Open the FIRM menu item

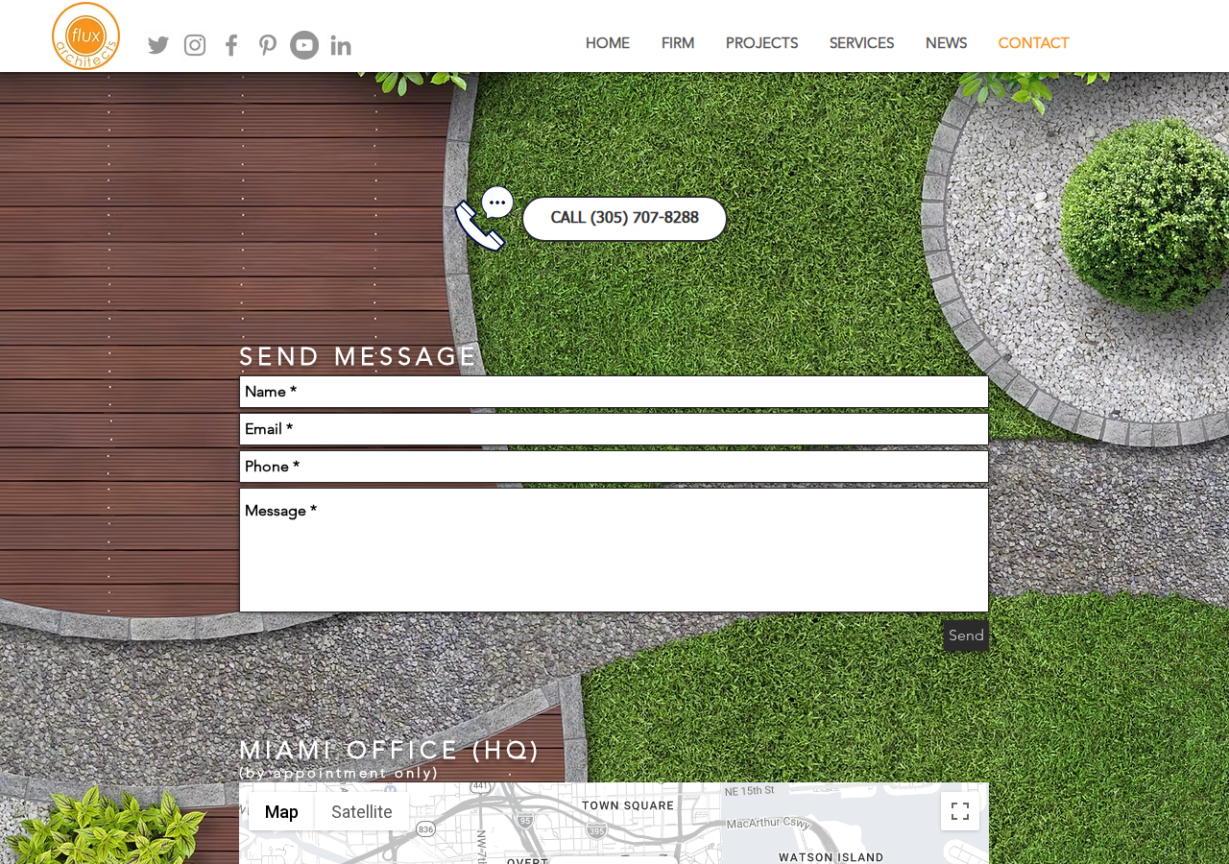click(x=678, y=43)
